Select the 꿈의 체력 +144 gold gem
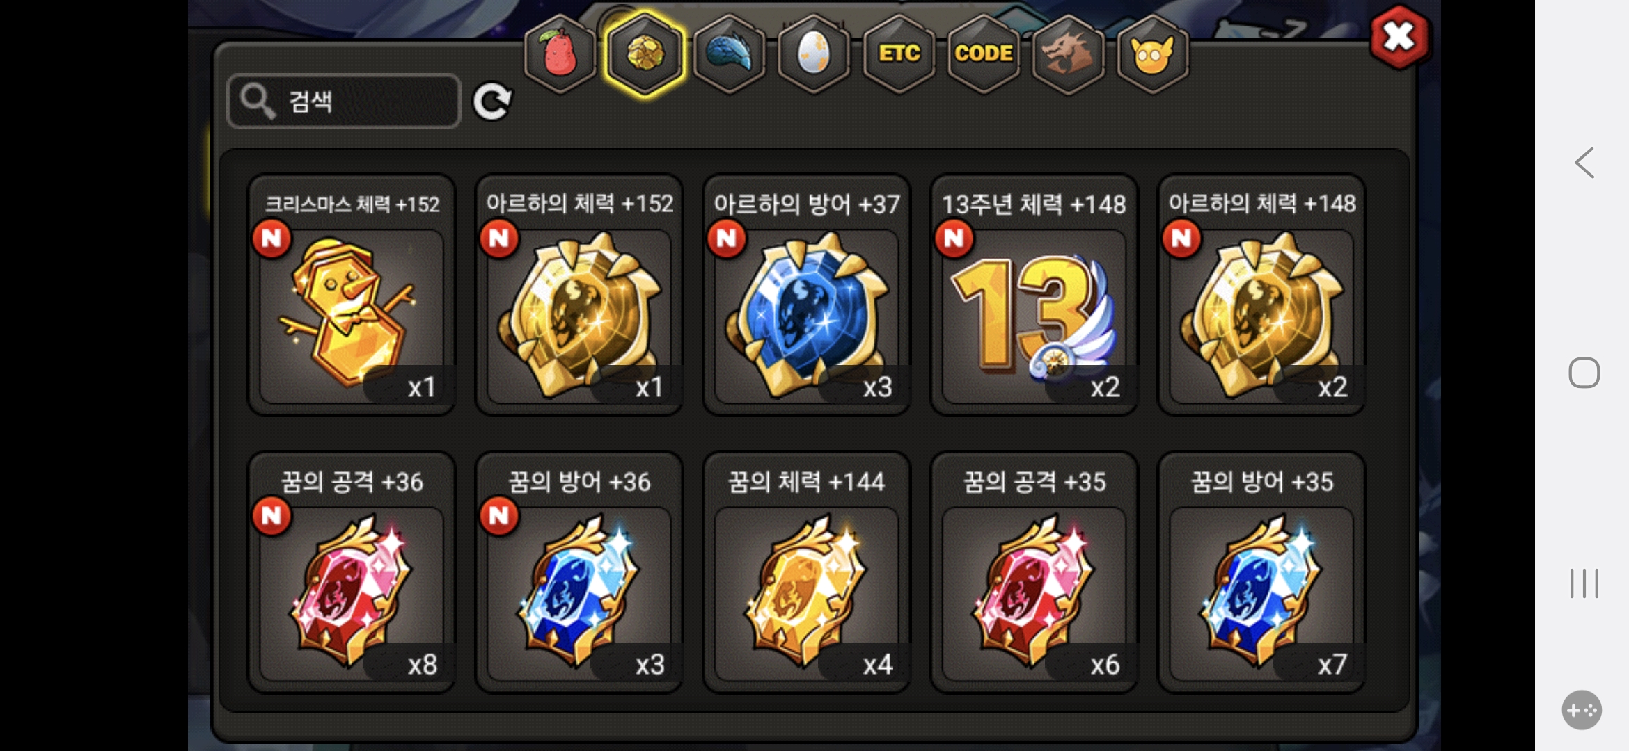The width and height of the screenshot is (1629, 751). 807,572
